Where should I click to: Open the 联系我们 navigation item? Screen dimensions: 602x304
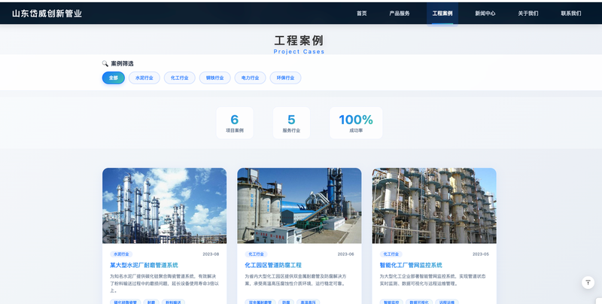[x=571, y=14]
